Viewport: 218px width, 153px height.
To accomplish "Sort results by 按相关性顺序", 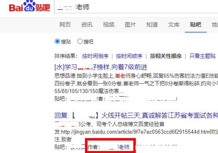I will click(x=166, y=56).
